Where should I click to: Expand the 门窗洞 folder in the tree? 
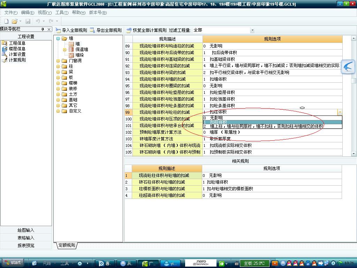[58, 61]
